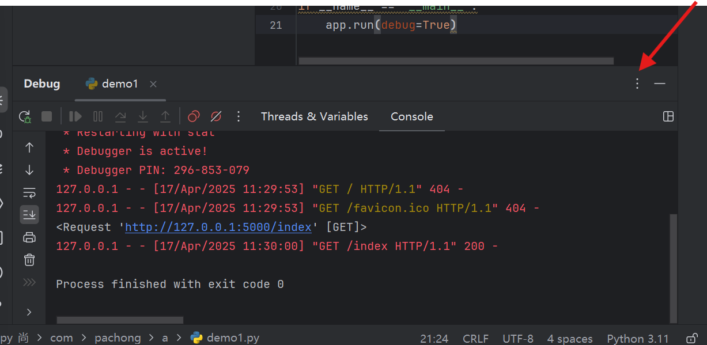Disable scroll to end in console
Image resolution: width=707 pixels, height=345 pixels.
(29, 214)
